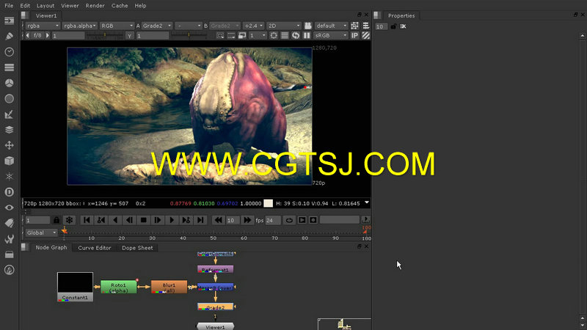Open the Cache menu
587x330 pixels.
tap(120, 6)
